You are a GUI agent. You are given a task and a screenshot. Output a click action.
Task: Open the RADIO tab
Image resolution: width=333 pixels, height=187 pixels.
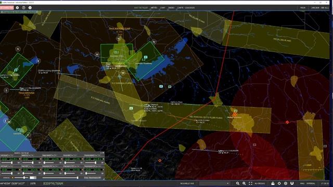point(171,8)
